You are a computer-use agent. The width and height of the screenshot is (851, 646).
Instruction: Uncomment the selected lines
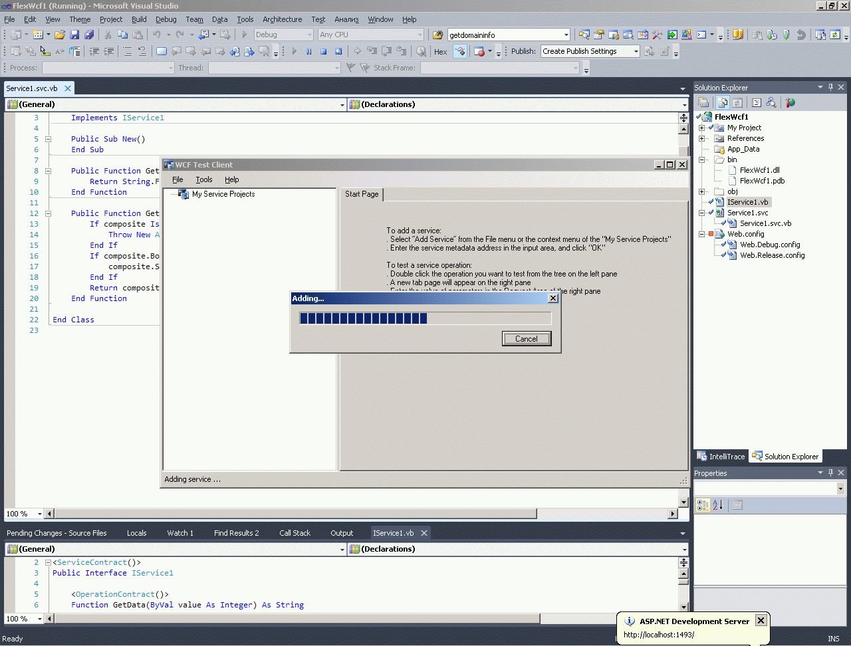click(142, 51)
